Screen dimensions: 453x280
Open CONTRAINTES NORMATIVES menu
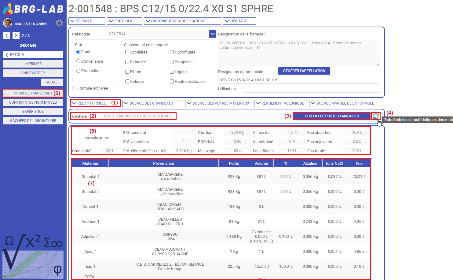pos(33,102)
